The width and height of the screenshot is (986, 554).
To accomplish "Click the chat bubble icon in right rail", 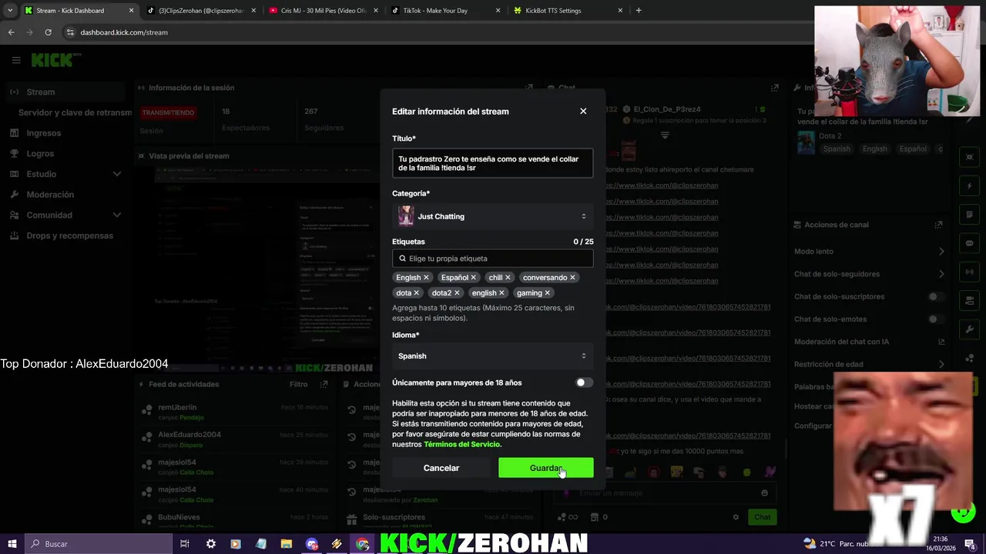I will [x=970, y=243].
